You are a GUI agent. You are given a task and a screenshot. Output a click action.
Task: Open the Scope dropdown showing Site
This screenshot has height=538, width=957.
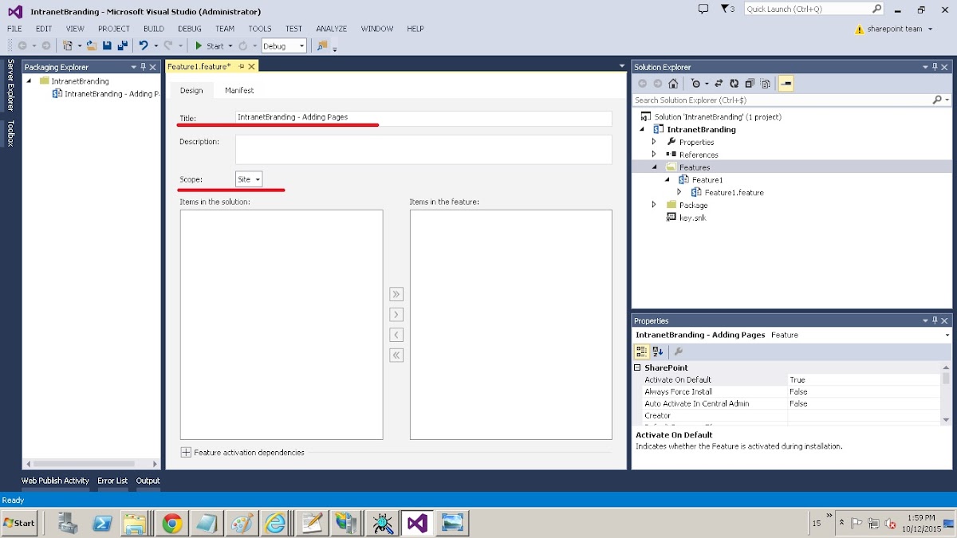[249, 180]
